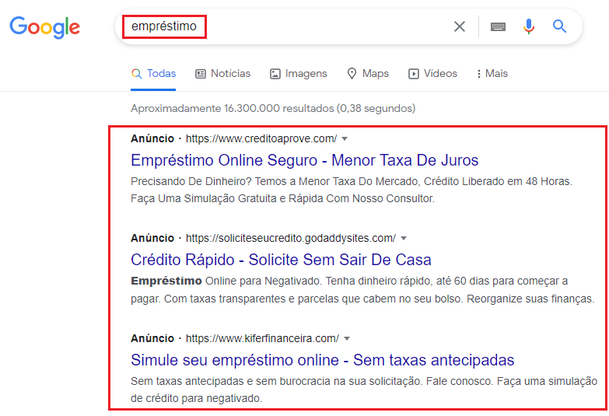Screen dimensions: 609x416
Task: Click the https://www.creditoaprove.com/ URL text
Action: point(261,138)
